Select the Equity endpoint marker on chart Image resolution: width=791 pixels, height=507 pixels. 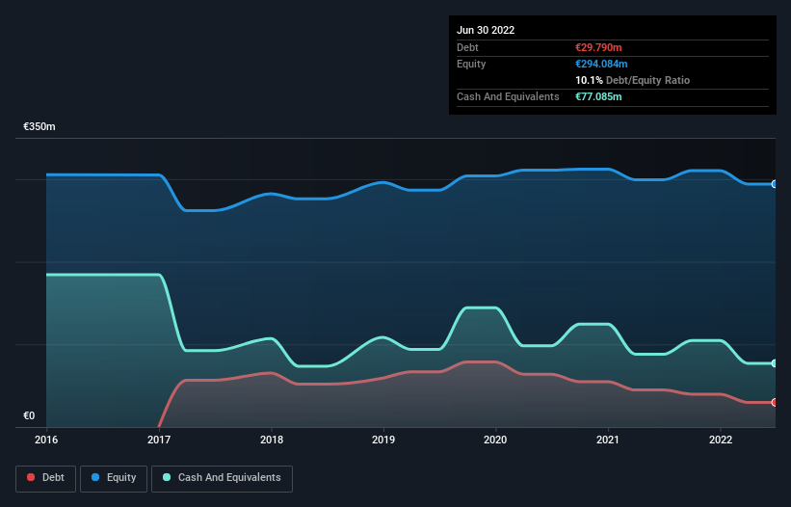pos(775,184)
